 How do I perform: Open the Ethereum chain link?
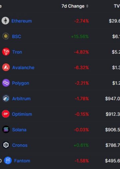click(22, 21)
